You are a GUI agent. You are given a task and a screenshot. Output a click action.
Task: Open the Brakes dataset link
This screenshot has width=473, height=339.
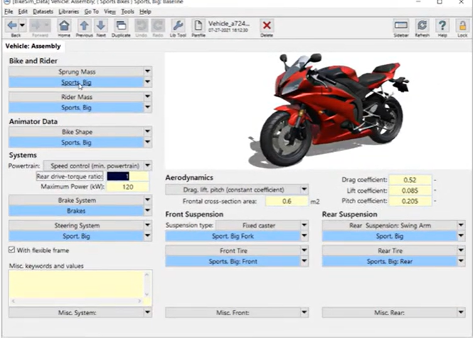(76, 211)
